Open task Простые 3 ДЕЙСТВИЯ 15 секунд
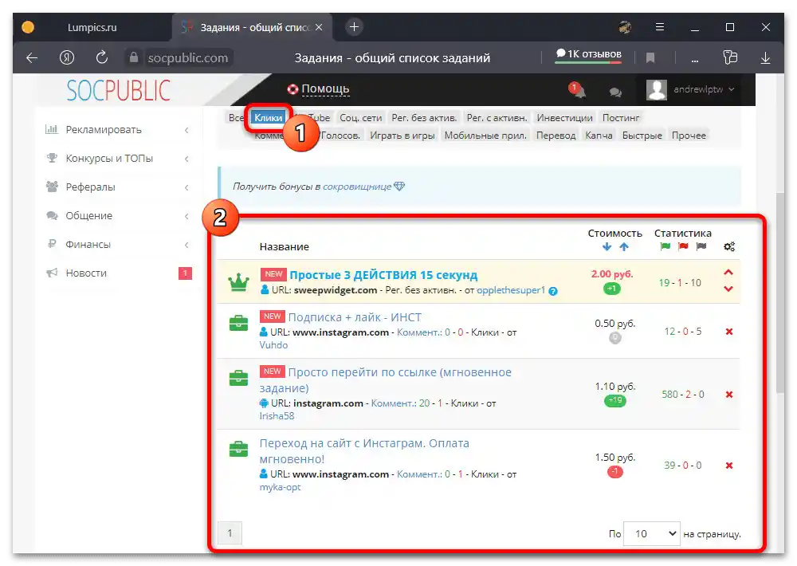797x566 pixels. coord(383,275)
